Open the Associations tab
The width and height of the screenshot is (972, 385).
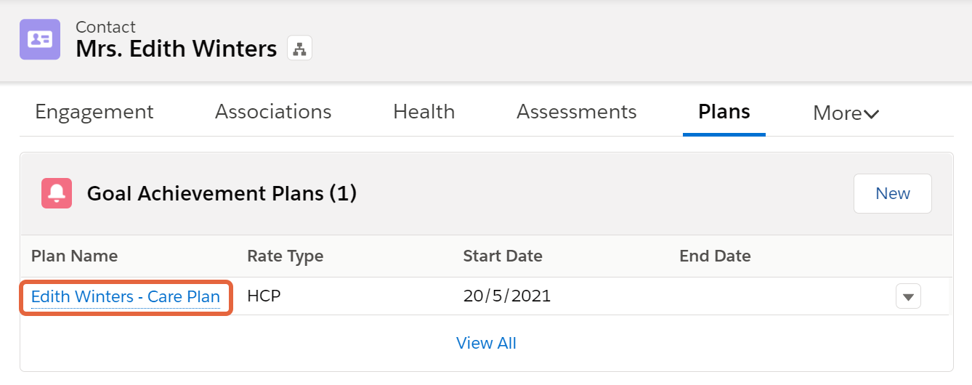point(273,112)
